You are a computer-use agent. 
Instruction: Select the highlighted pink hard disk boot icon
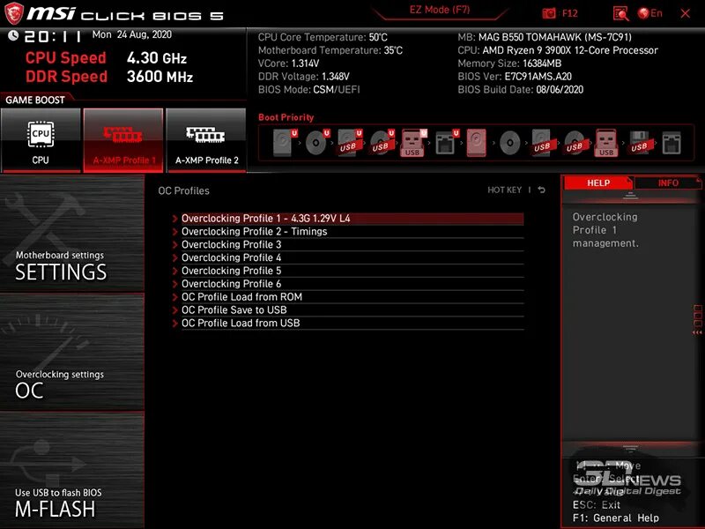click(477, 143)
